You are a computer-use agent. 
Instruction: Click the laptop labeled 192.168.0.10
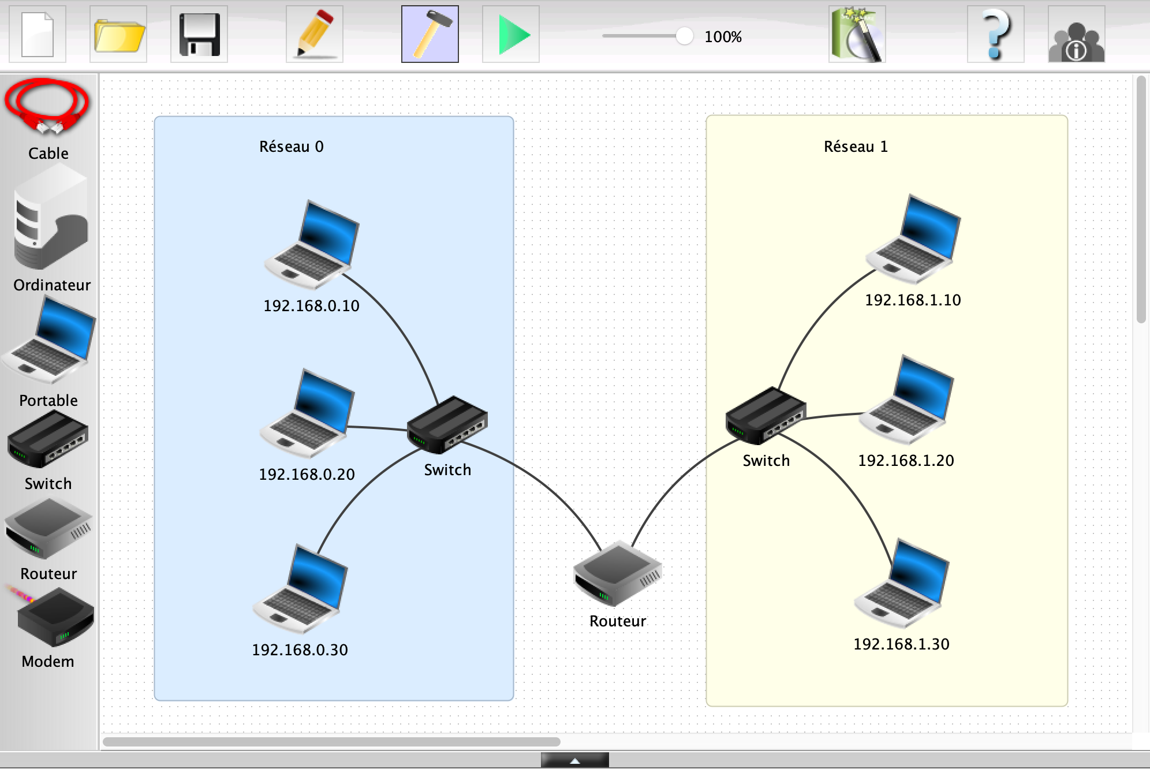click(x=313, y=245)
